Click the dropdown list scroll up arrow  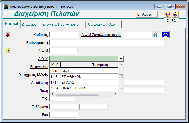pos(121,65)
